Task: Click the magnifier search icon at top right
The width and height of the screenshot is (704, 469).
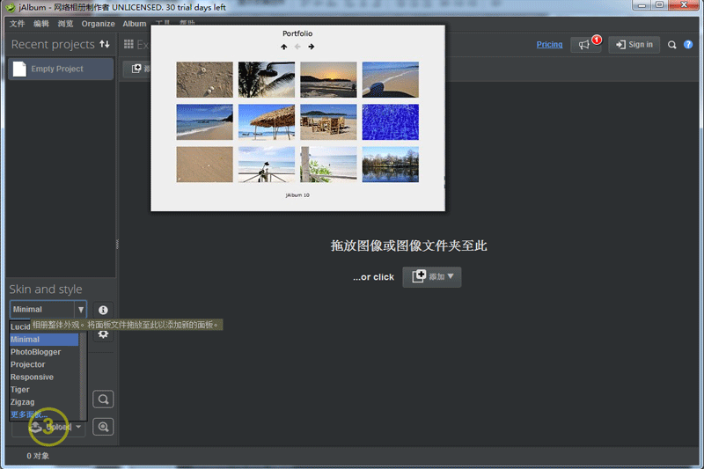Action: tap(672, 45)
